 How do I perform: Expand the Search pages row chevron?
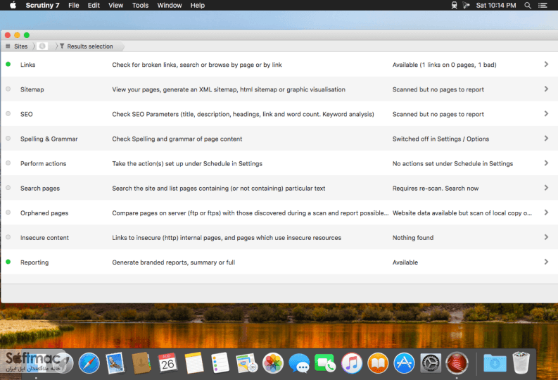tap(546, 187)
